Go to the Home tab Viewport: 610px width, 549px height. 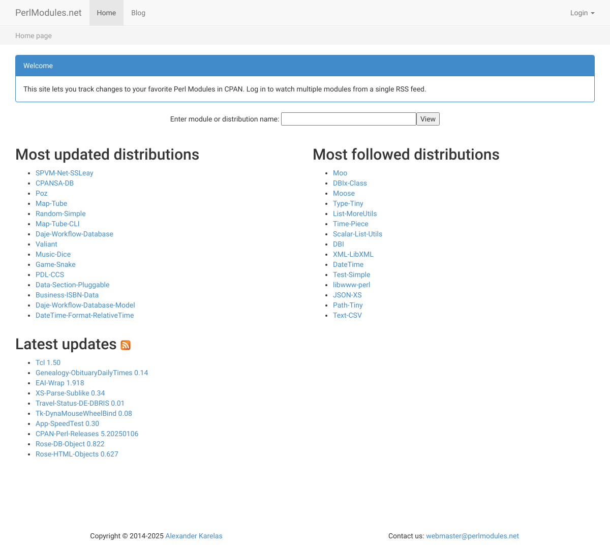tap(106, 13)
